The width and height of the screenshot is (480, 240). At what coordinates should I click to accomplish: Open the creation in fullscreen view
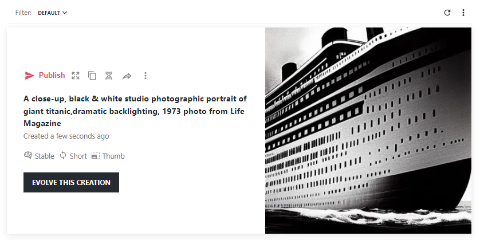(x=76, y=76)
